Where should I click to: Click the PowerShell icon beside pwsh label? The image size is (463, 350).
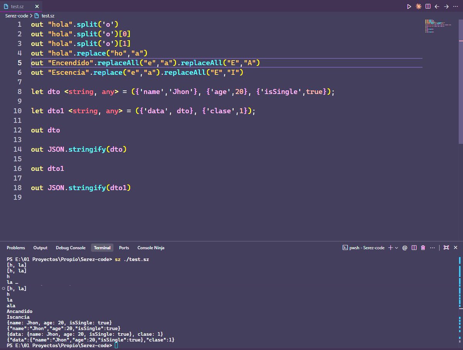tap(345, 248)
